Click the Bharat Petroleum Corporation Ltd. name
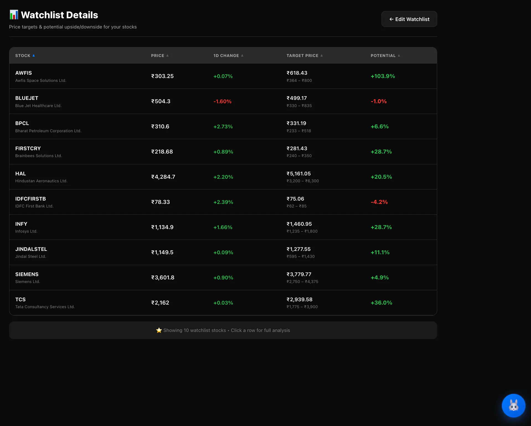This screenshot has height=426, width=531. coord(48,131)
